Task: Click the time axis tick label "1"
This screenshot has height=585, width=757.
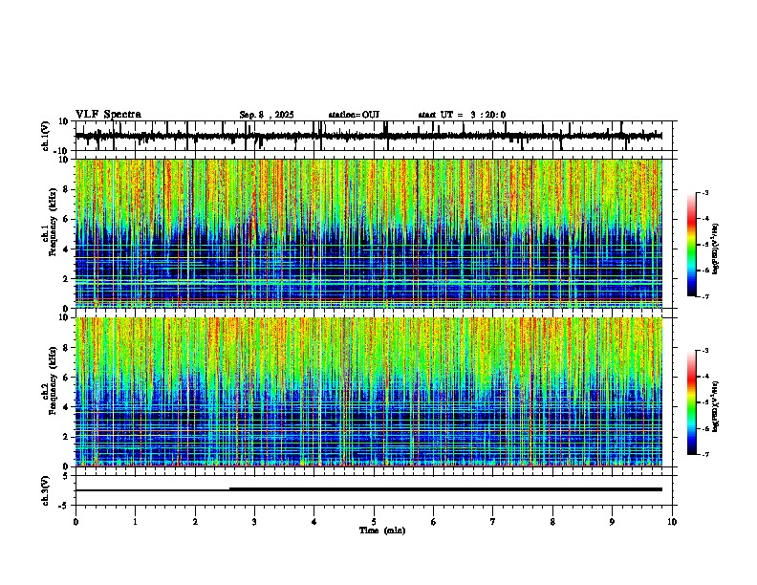Action: [135, 522]
